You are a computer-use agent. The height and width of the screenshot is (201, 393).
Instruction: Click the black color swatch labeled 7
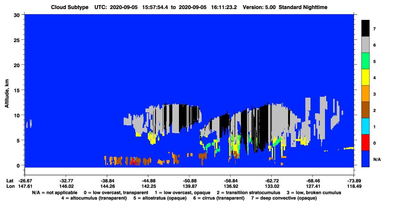[365, 28]
